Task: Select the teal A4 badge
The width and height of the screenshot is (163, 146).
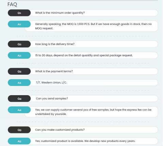Action: coord(19,110)
